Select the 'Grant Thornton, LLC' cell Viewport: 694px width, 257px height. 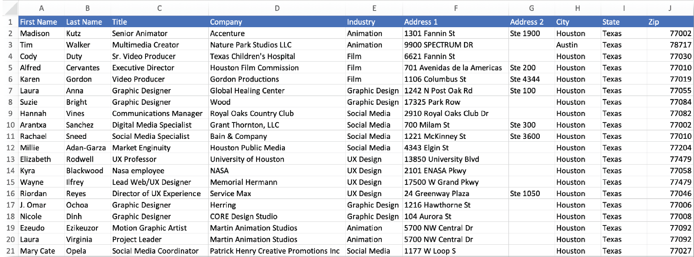click(277, 125)
